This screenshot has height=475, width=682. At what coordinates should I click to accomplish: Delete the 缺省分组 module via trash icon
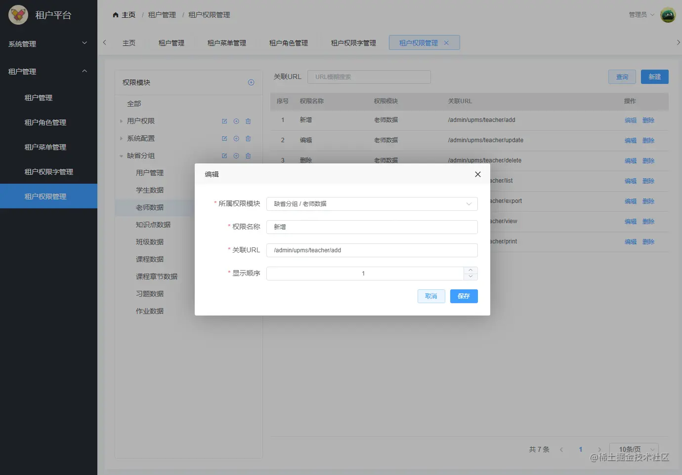(248, 156)
